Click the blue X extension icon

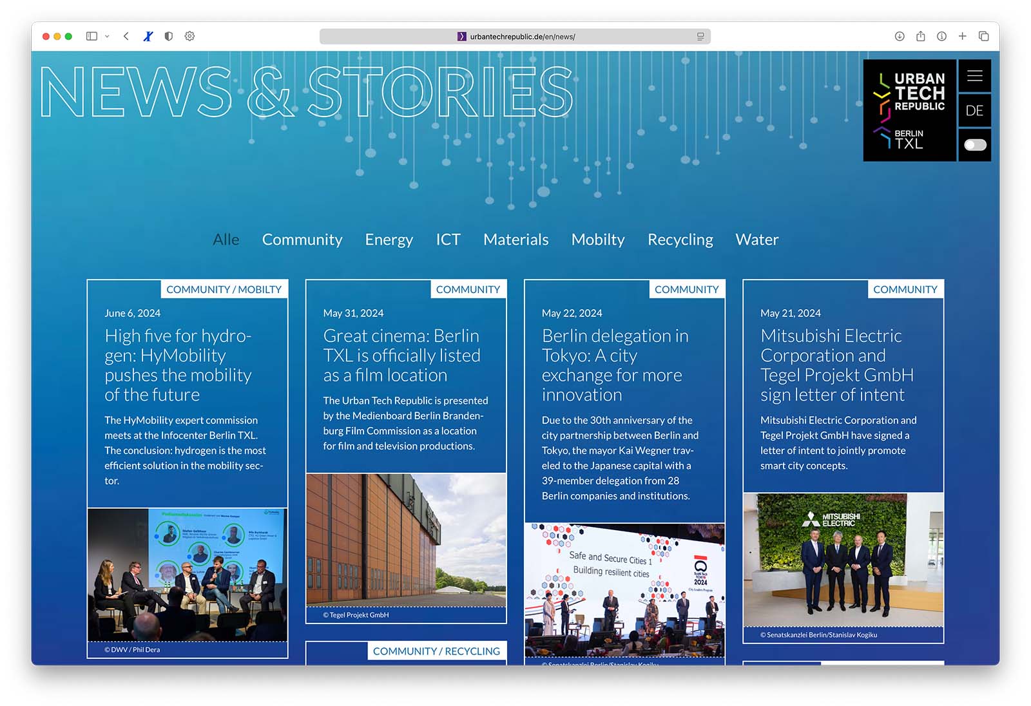coord(148,36)
